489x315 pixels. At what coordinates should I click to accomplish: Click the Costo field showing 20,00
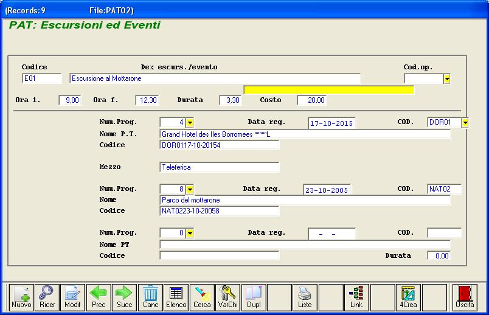click(x=312, y=100)
